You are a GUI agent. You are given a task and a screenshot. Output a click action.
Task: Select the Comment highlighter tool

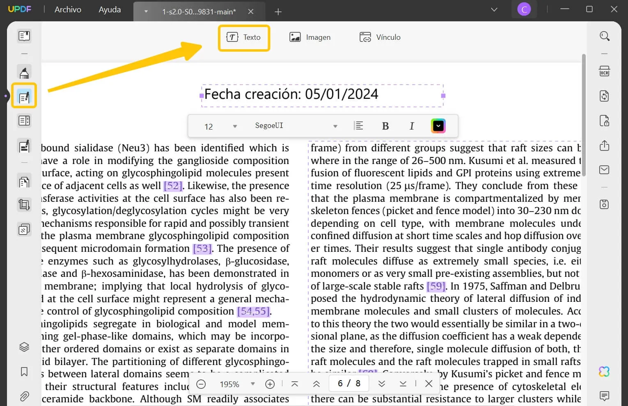[24, 73]
